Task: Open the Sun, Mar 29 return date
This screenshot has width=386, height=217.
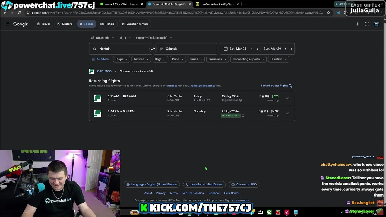Action: click(272, 49)
